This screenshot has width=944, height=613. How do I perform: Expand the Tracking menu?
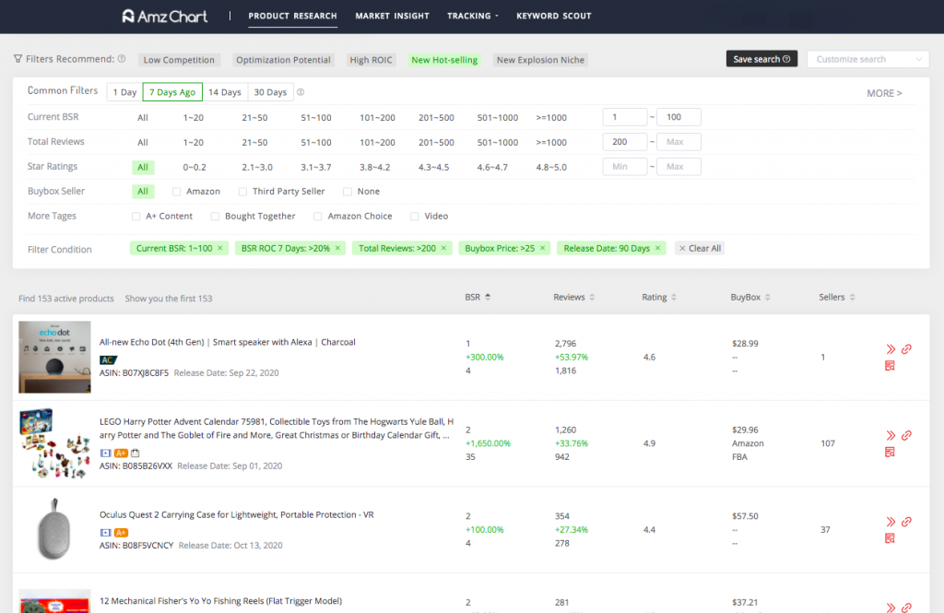coord(473,17)
